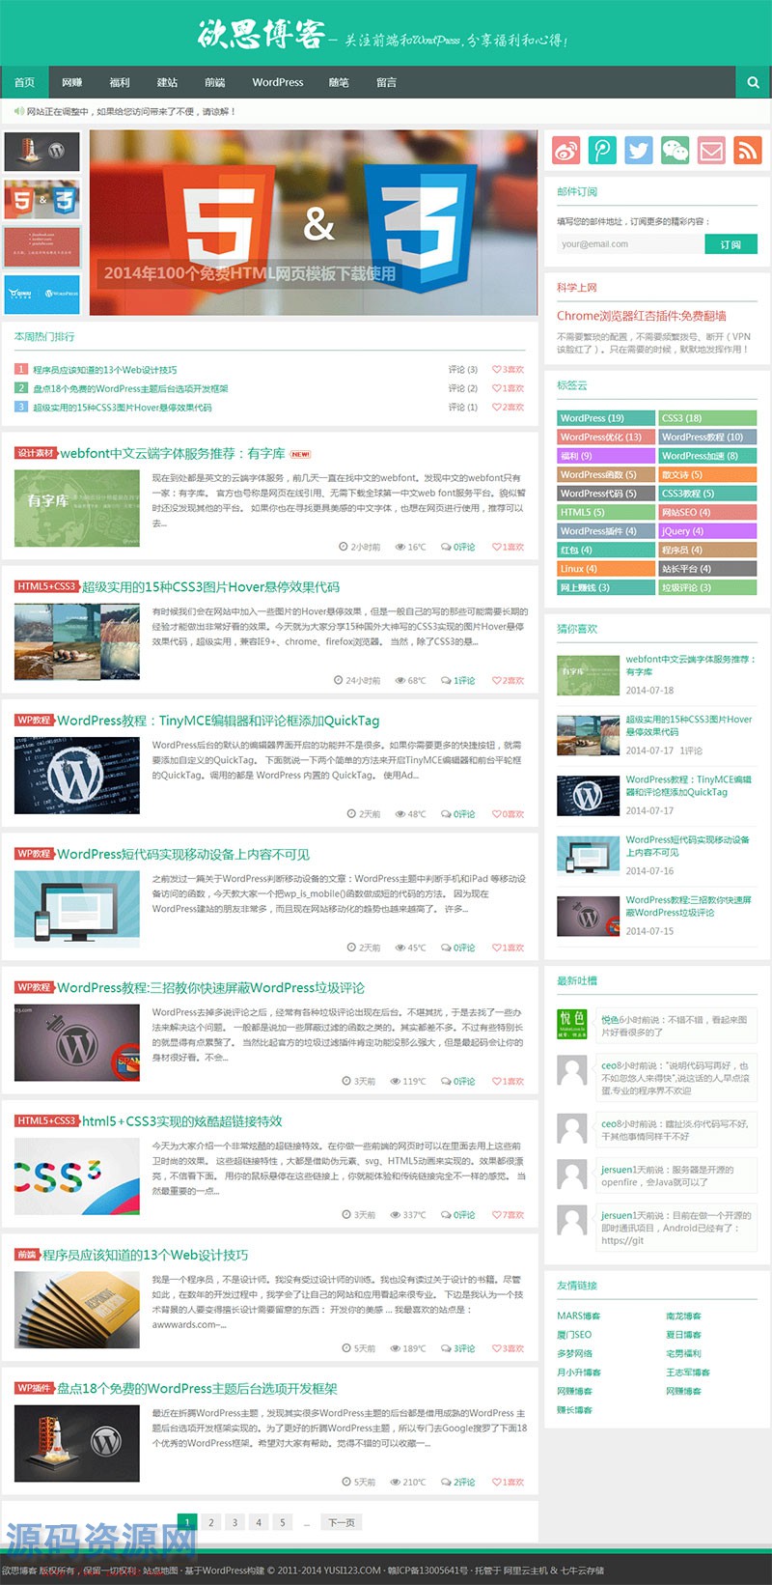
Task: Open the MARS博客 friend link
Action: (x=578, y=1316)
